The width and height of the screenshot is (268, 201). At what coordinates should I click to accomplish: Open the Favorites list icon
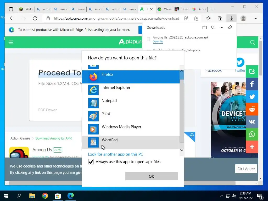point(208,18)
